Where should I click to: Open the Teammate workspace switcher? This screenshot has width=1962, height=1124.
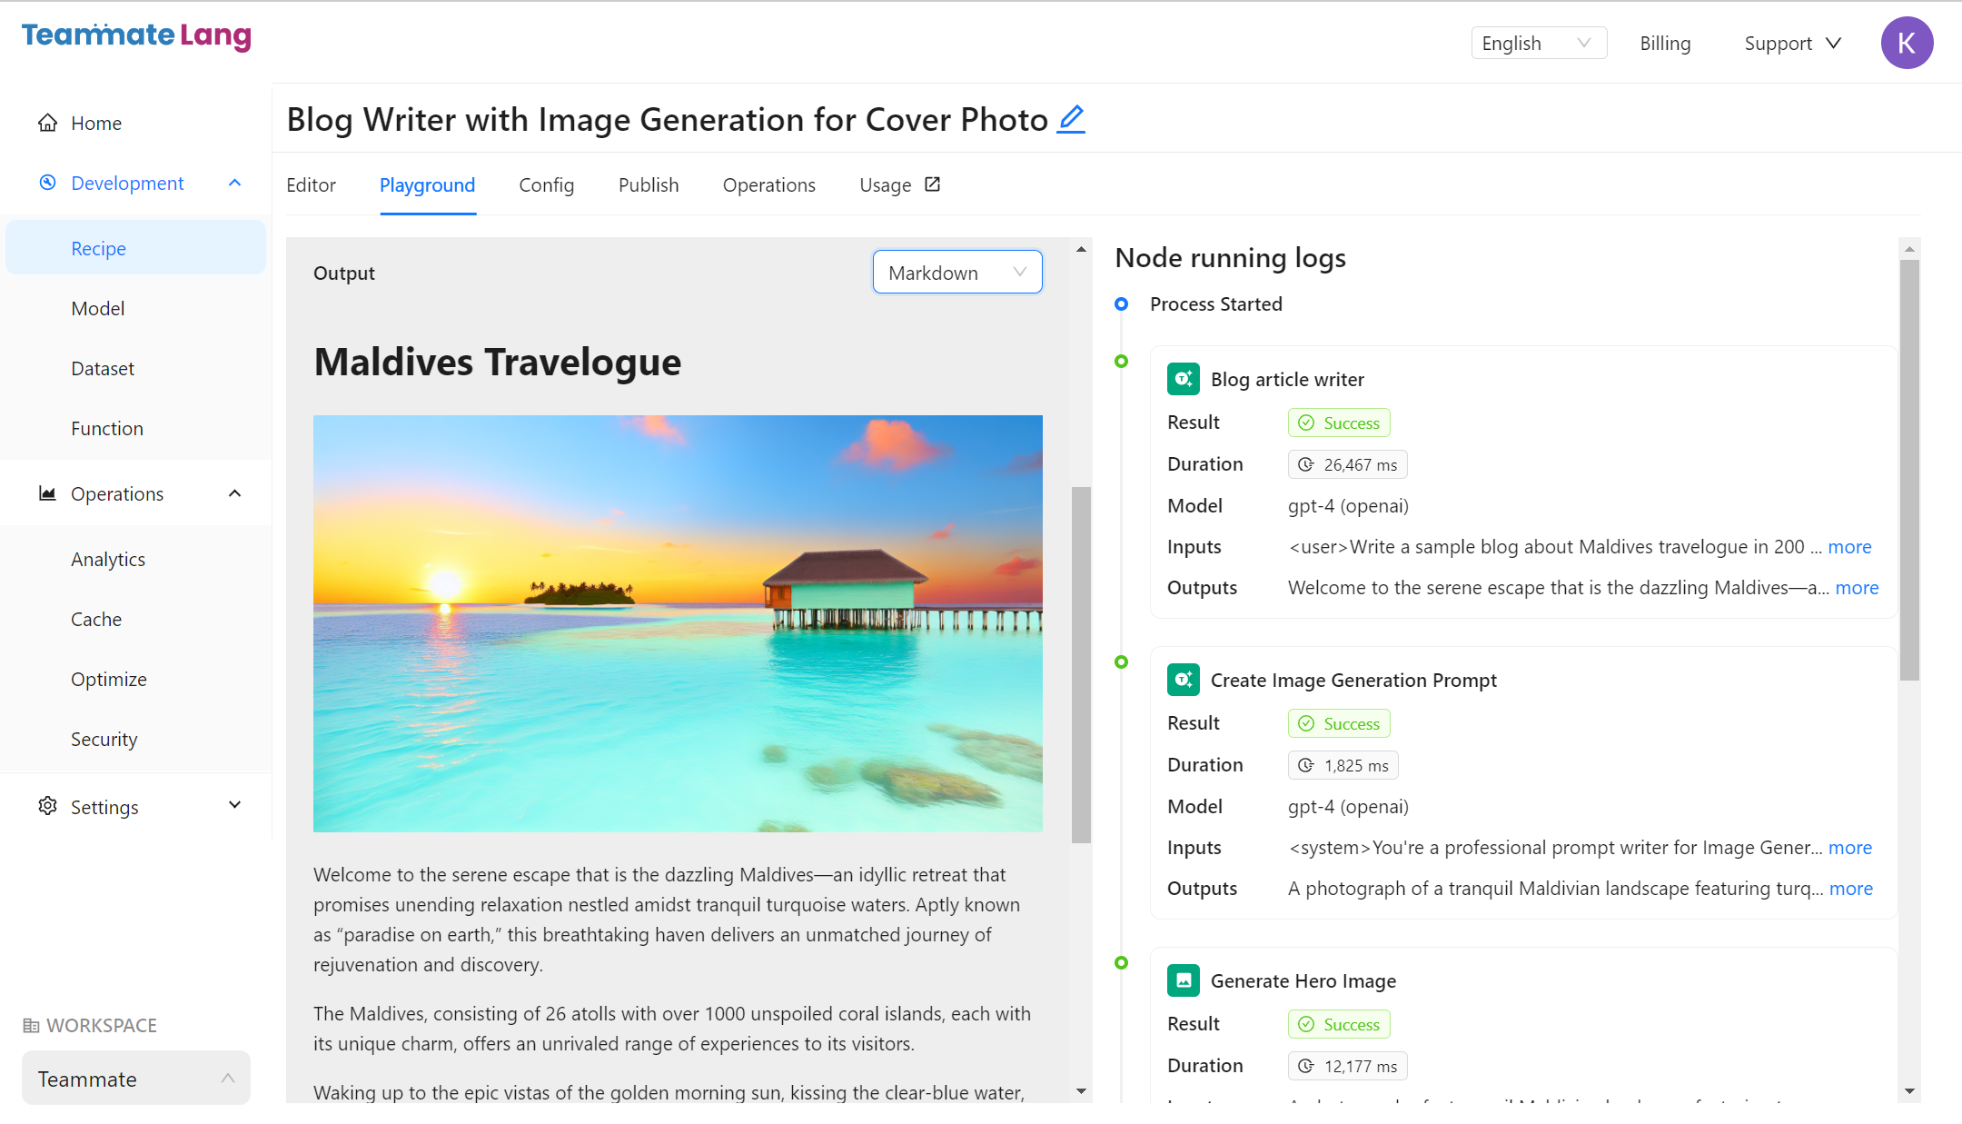[135, 1079]
